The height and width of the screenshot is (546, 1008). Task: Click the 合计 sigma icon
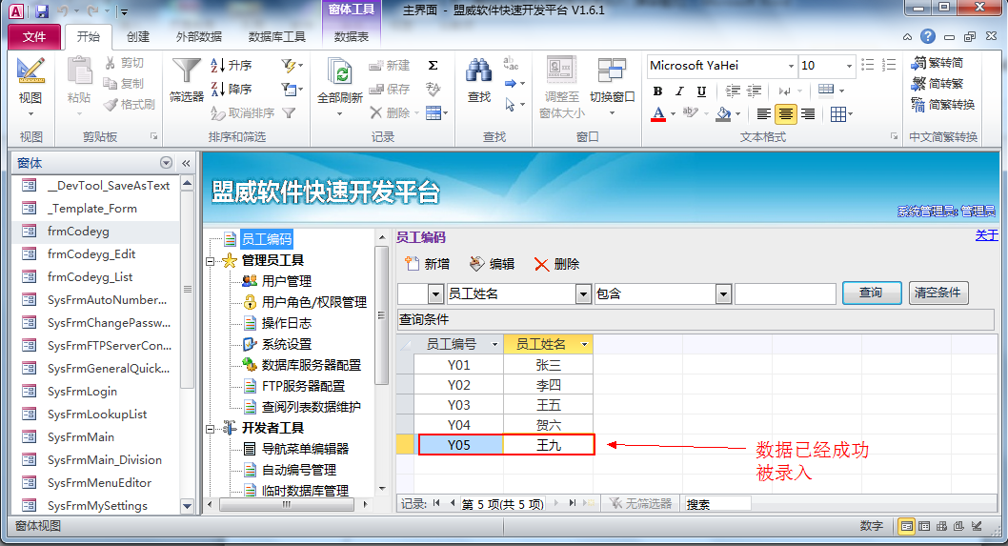tap(433, 65)
